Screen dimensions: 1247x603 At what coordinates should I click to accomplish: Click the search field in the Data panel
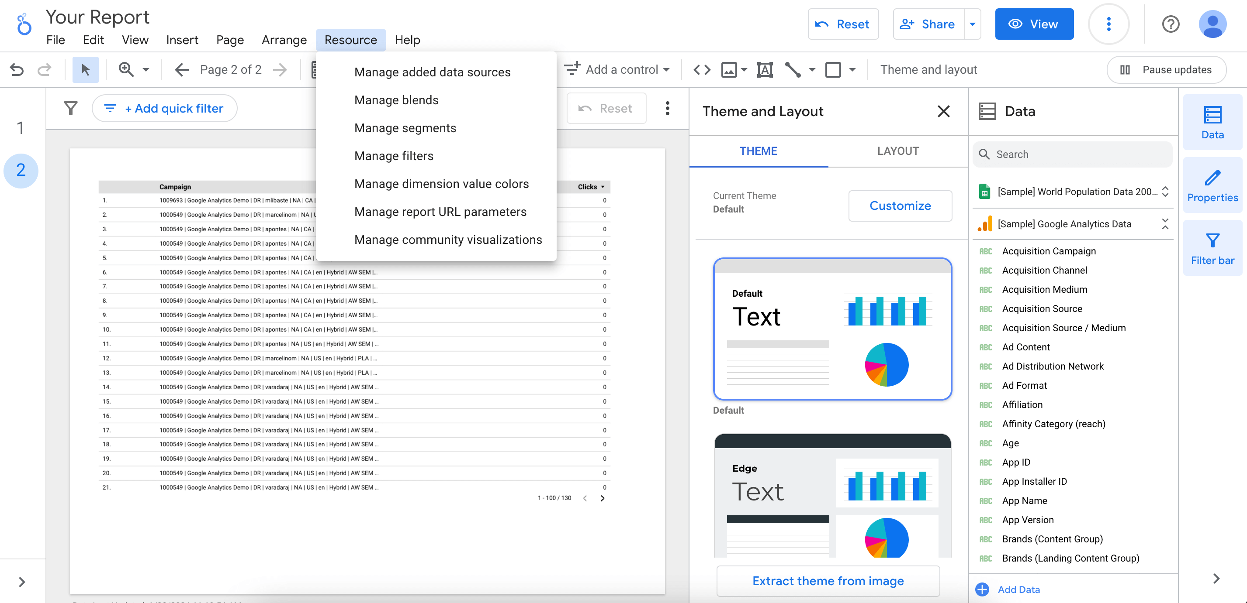click(x=1072, y=154)
